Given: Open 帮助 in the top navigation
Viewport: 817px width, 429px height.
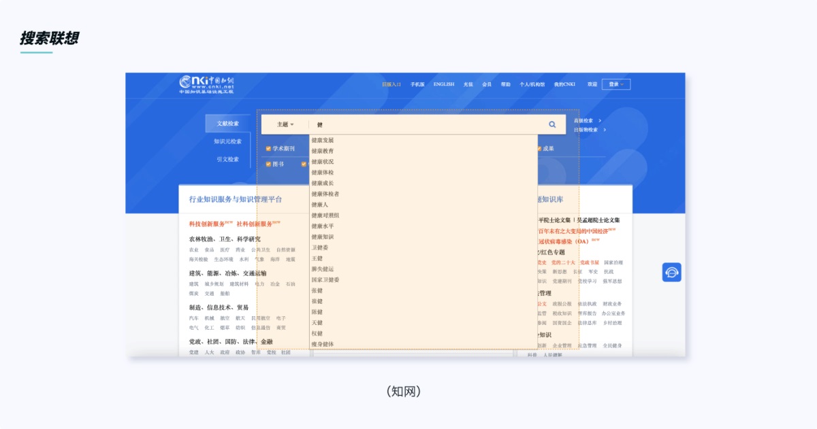Looking at the screenshot, I should pyautogui.click(x=505, y=84).
